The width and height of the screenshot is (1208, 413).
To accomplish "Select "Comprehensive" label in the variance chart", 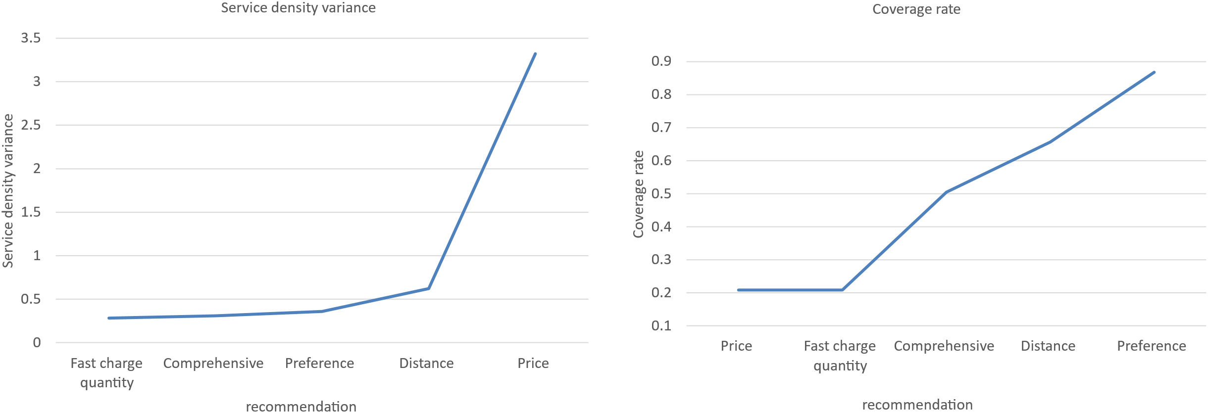I will click(213, 364).
